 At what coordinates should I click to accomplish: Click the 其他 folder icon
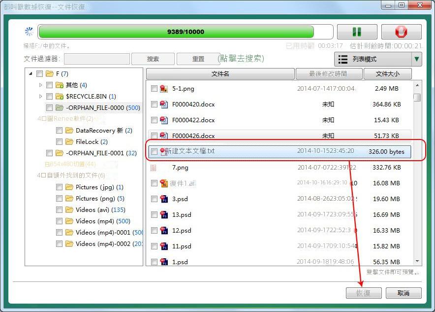(60, 85)
